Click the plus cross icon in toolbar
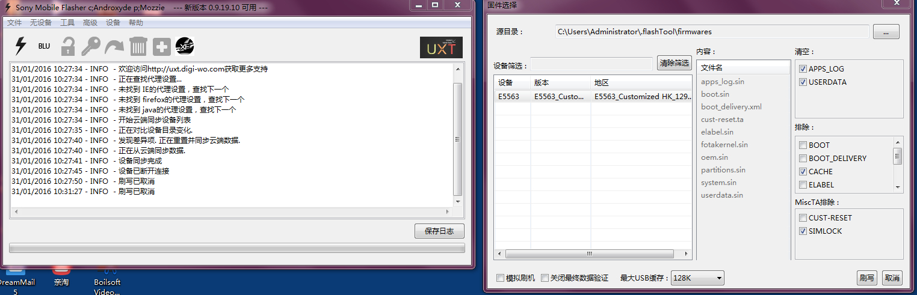This screenshot has width=917, height=295. click(x=161, y=46)
